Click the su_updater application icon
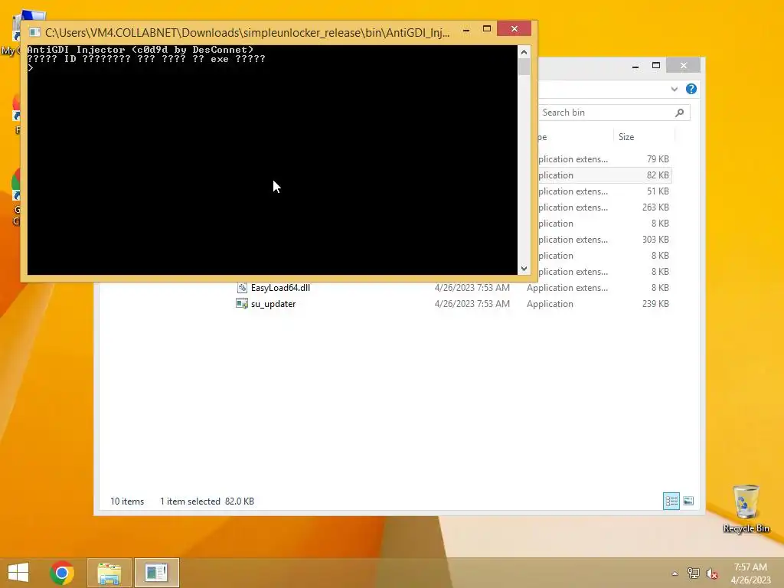This screenshot has width=784, height=588. (x=241, y=303)
